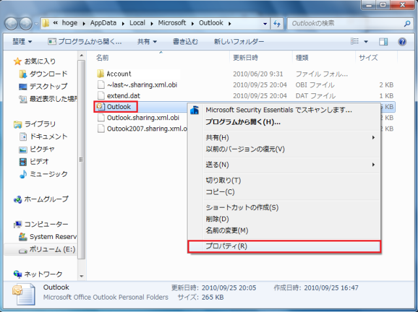Open the recent pages dropdown near navigation arrows

click(x=37, y=23)
